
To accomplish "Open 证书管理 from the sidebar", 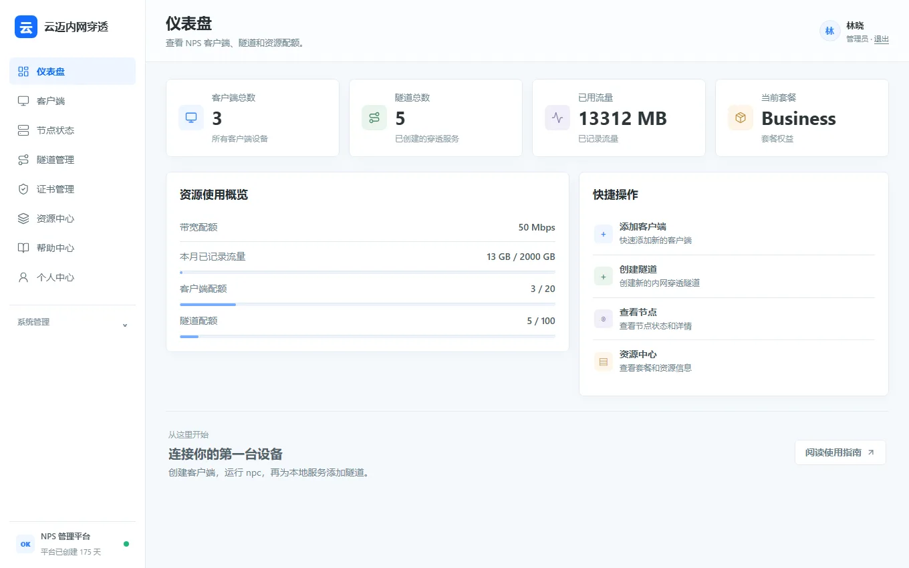I will [72, 189].
